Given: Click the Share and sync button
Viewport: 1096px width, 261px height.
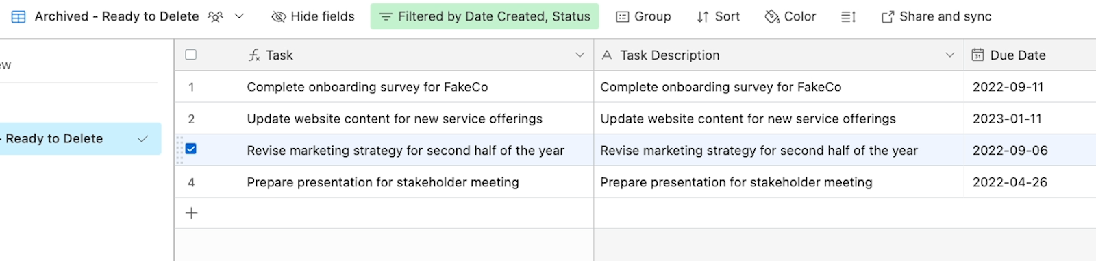Looking at the screenshot, I should [936, 16].
